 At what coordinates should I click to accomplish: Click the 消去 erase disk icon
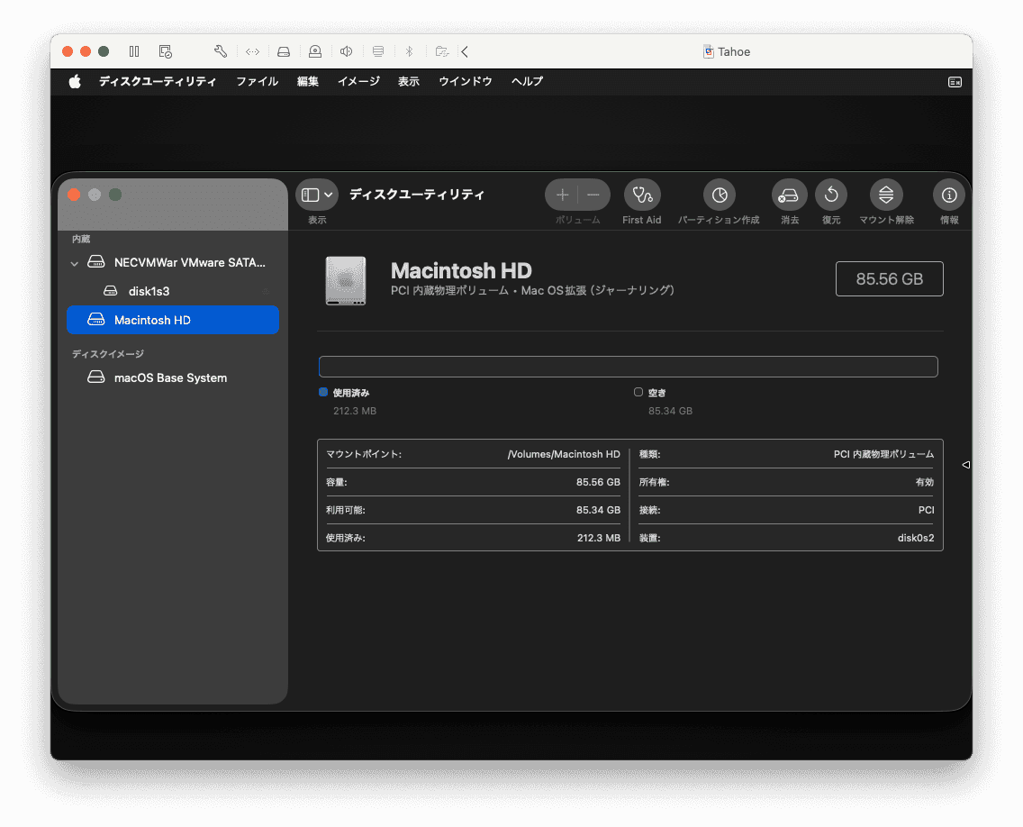click(x=789, y=195)
